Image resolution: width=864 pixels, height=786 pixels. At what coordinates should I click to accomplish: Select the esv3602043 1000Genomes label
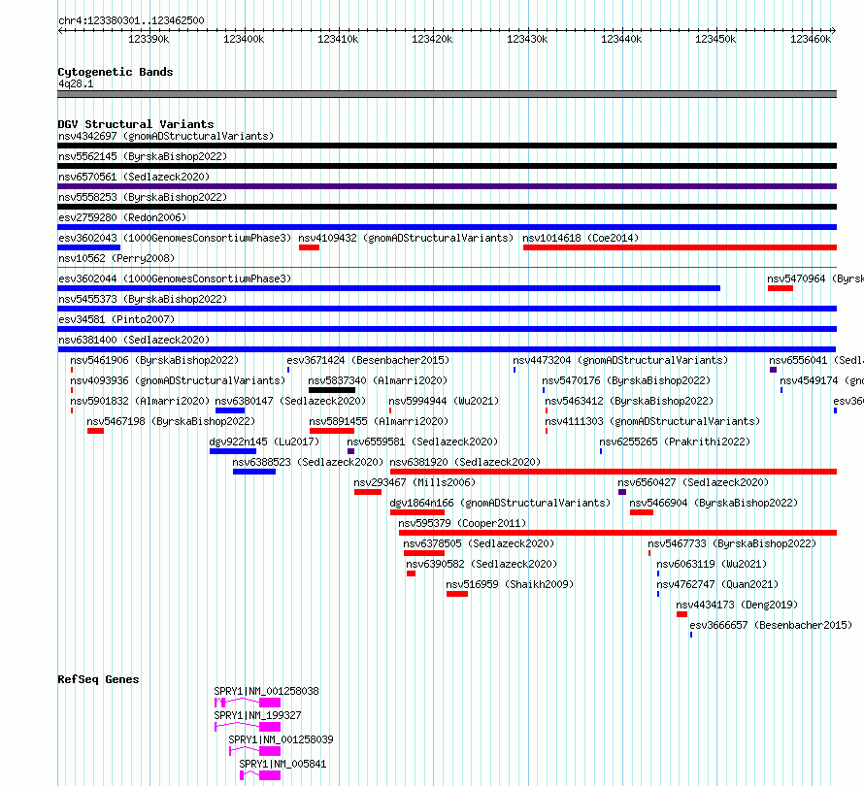point(175,238)
